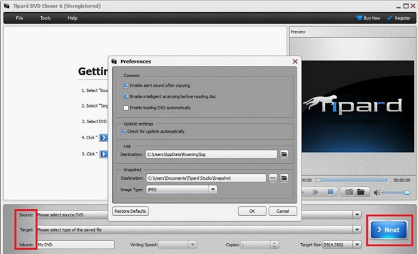Click the Log destination path field

point(211,154)
